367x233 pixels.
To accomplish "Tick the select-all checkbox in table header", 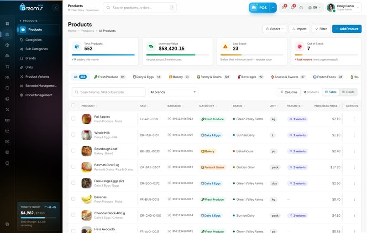I will point(73,106).
